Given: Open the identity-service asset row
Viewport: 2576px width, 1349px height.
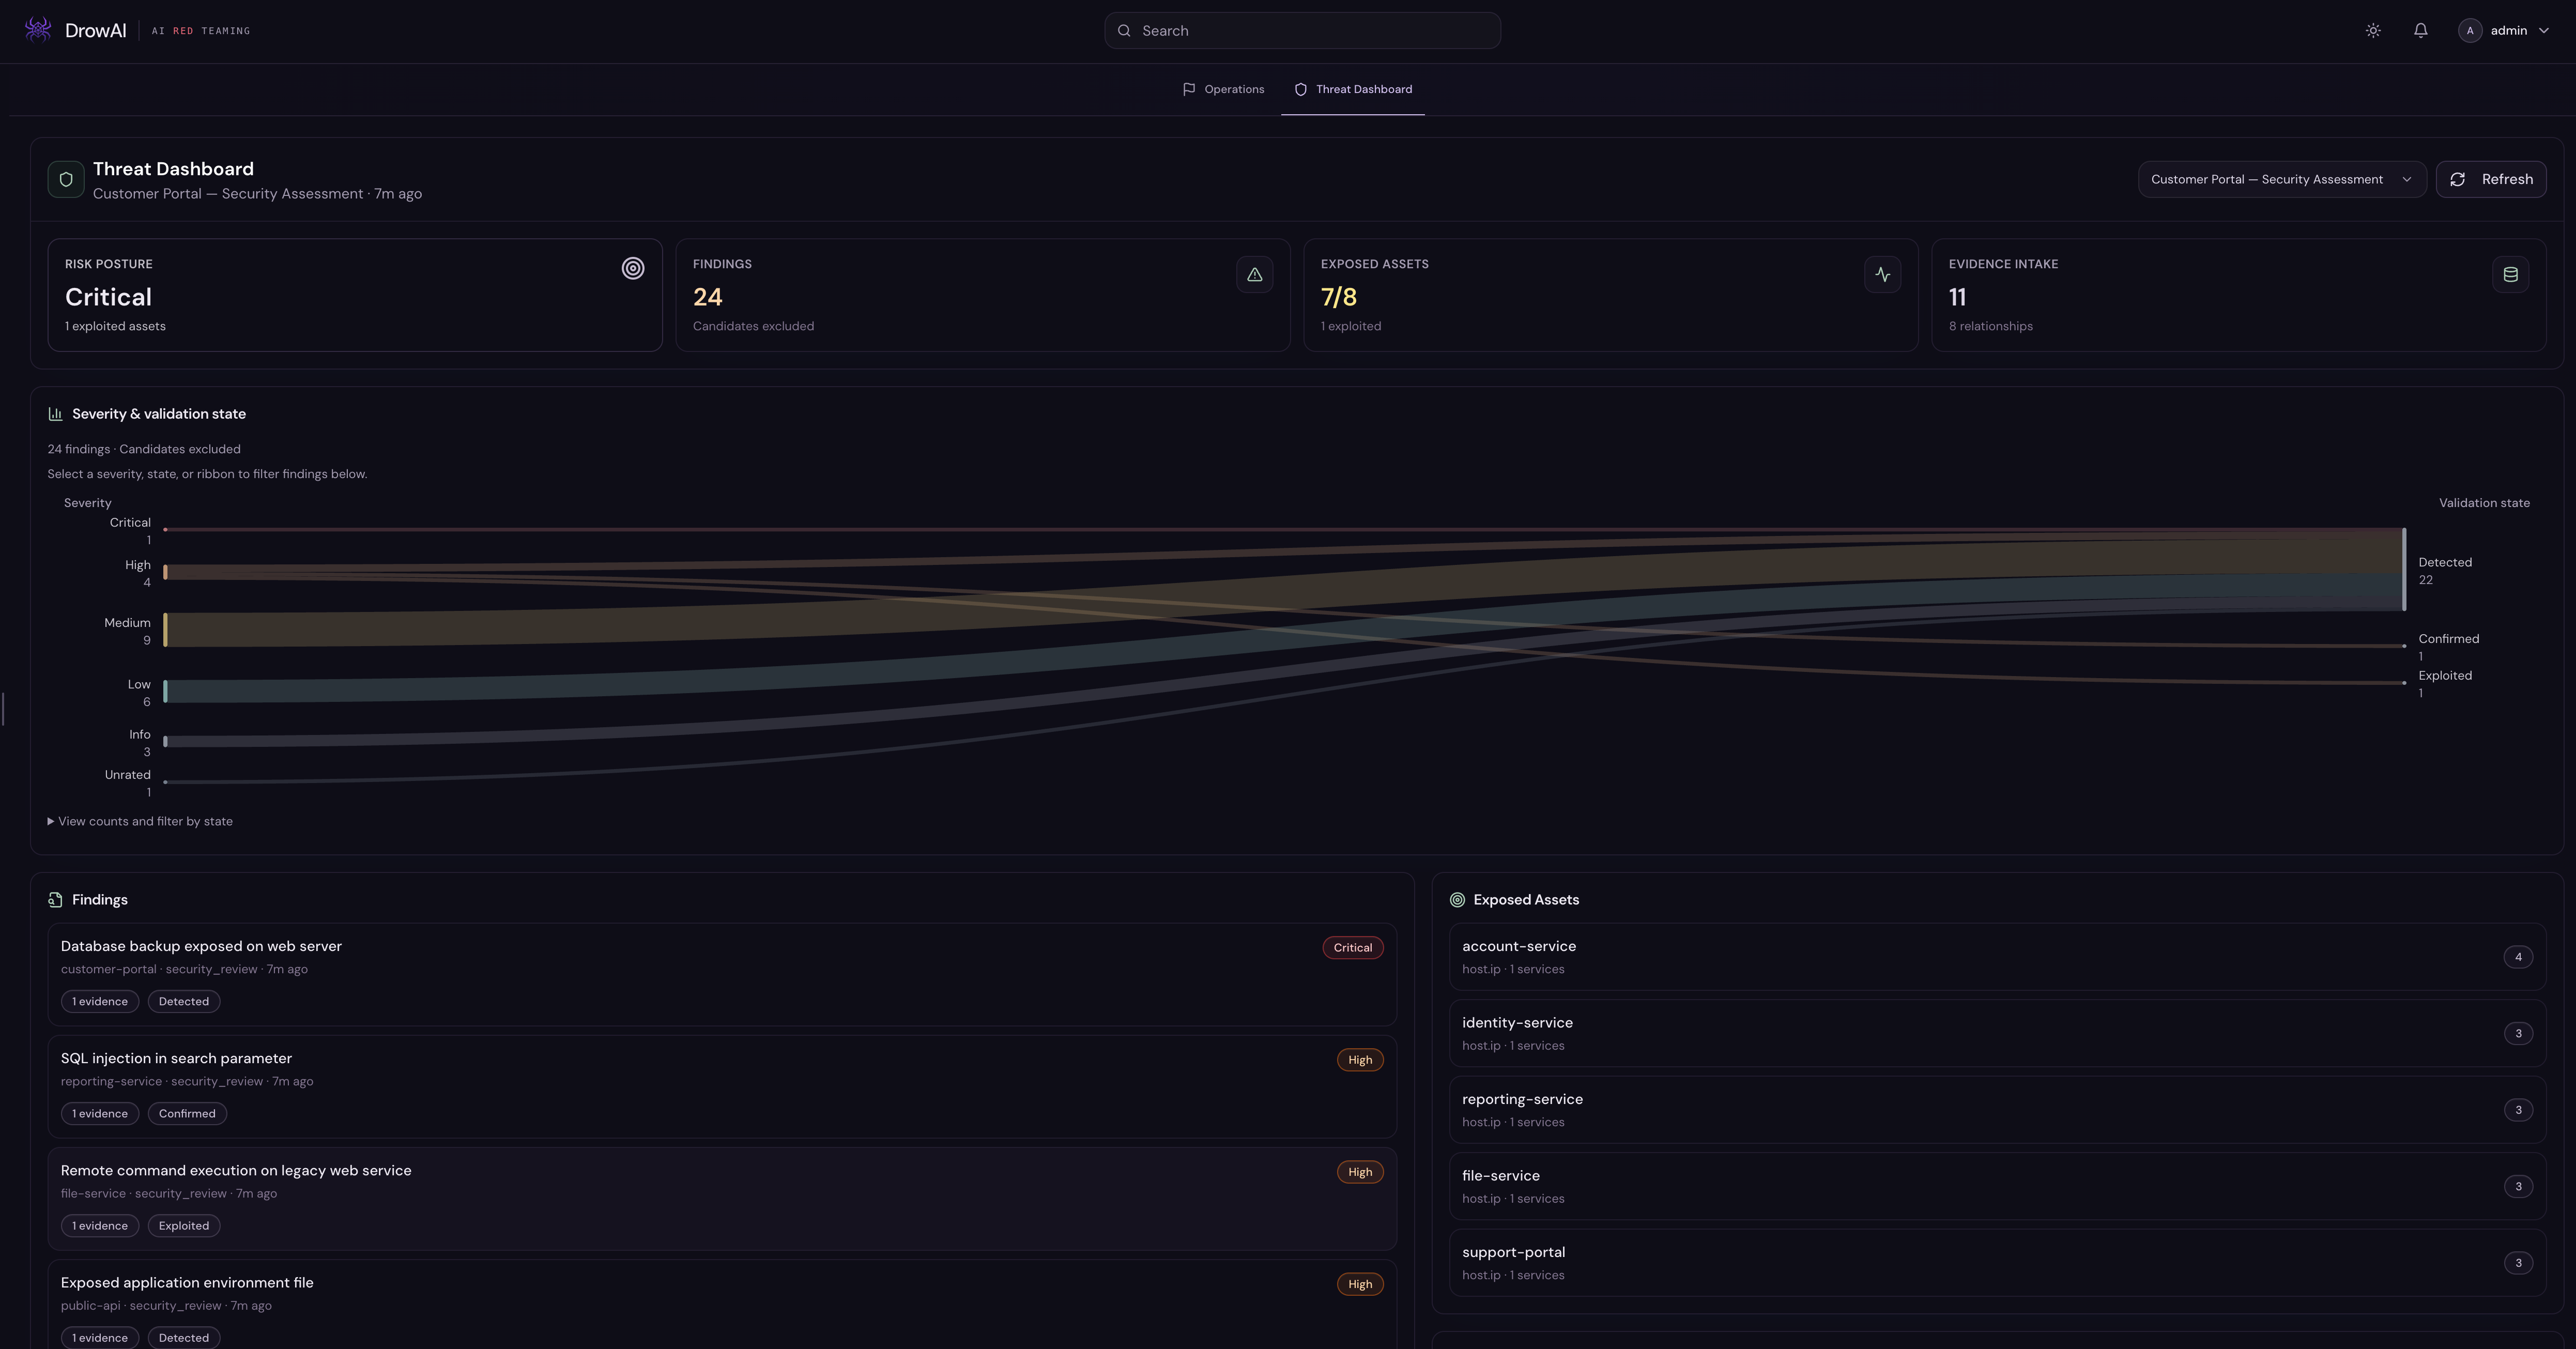Looking at the screenshot, I should point(1997,1033).
